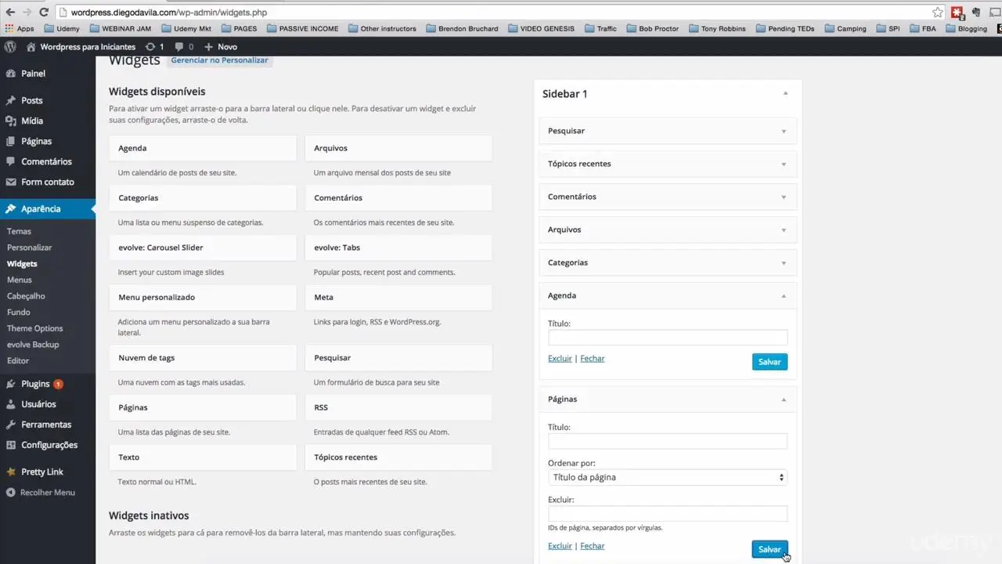This screenshot has width=1002, height=564.
Task: Go to the Temas submenu item
Action: 20,232
